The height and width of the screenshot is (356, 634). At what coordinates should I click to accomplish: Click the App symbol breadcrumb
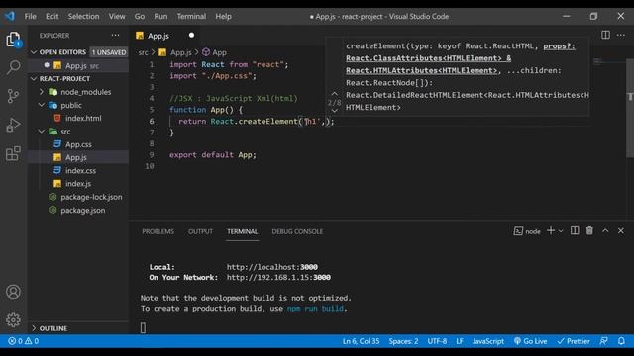214,52
